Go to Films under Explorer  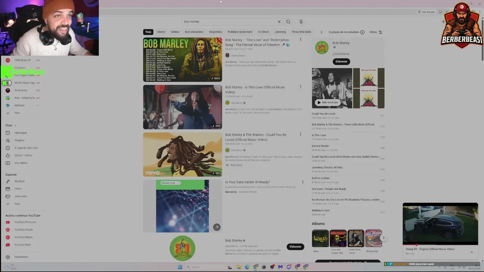[x=18, y=189]
